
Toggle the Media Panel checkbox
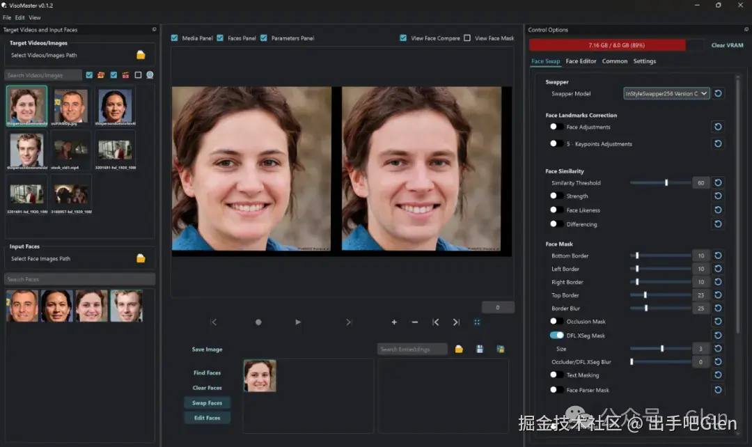(174, 38)
